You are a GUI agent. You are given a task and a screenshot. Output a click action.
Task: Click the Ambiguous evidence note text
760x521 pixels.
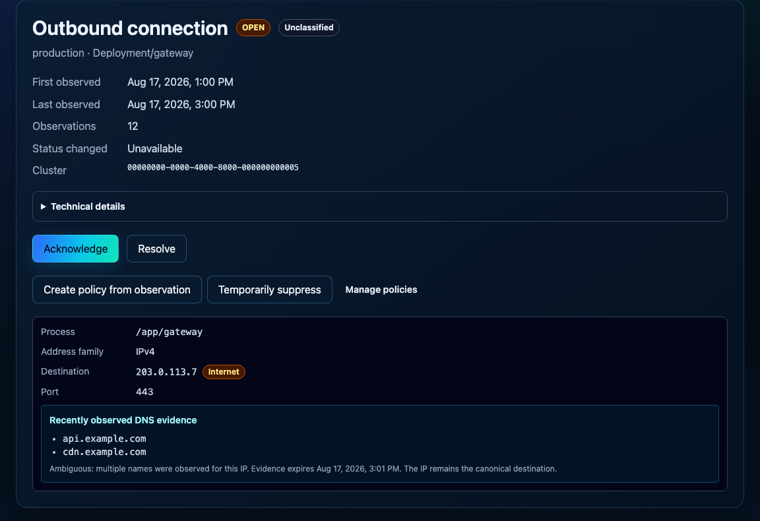pyautogui.click(x=303, y=469)
